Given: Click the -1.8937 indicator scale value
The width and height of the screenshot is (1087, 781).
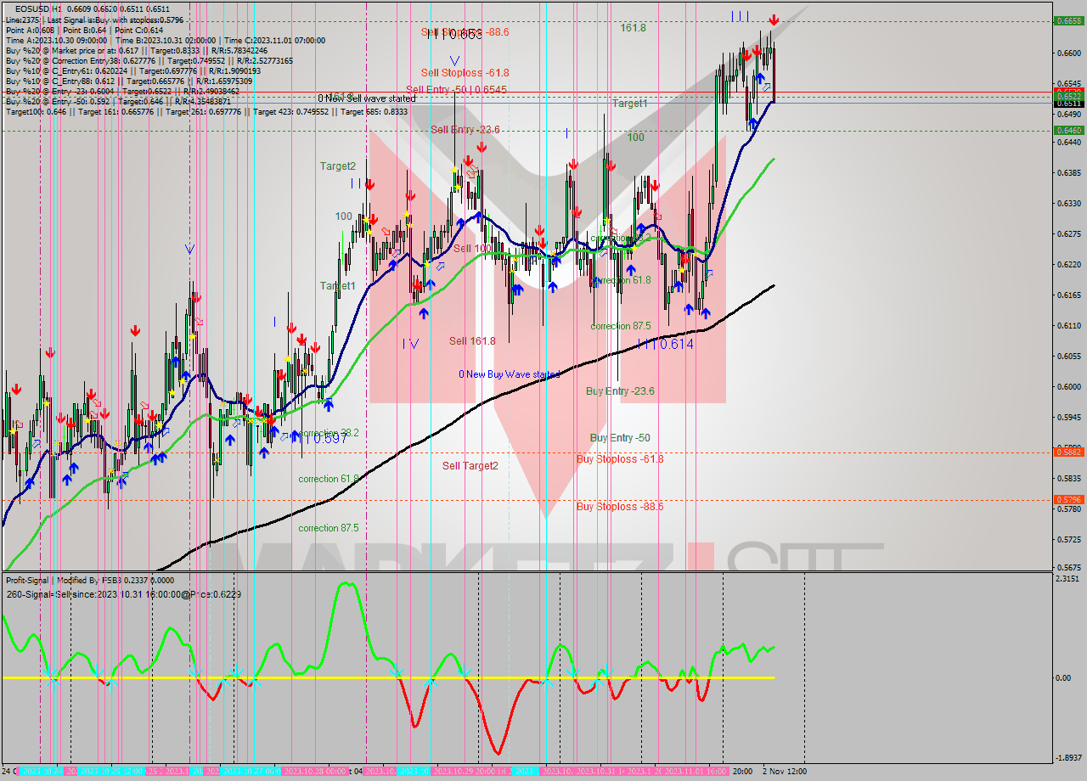Looking at the screenshot, I should click(x=1067, y=759).
